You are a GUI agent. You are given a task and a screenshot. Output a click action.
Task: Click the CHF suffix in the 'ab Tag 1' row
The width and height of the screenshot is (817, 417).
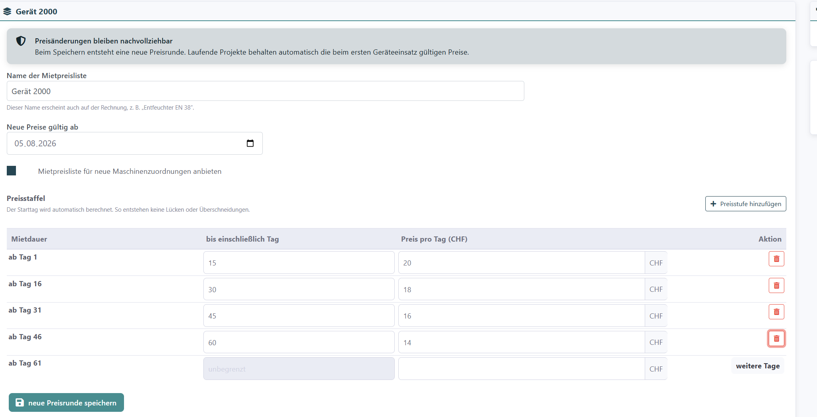[656, 263]
